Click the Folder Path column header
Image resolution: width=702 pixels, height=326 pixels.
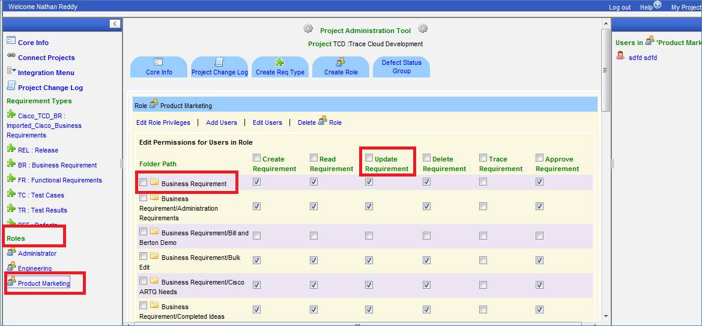point(158,164)
